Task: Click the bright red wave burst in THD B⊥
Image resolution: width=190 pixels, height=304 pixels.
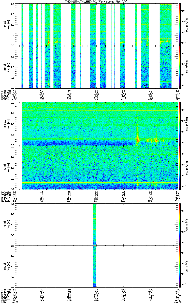Action: (x=138, y=139)
